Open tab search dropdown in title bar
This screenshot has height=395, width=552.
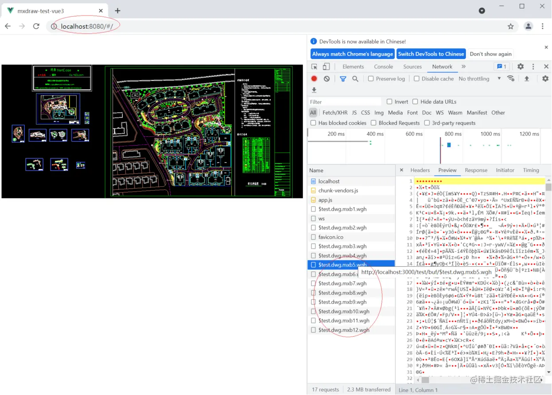(x=482, y=11)
